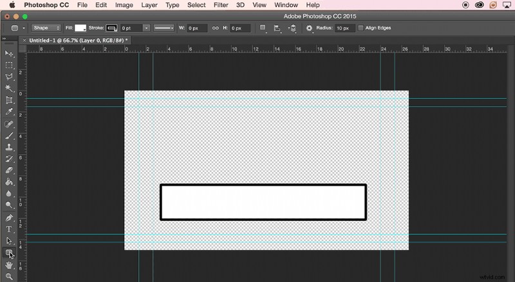Select the Paint Bucket tool

(x=9, y=182)
